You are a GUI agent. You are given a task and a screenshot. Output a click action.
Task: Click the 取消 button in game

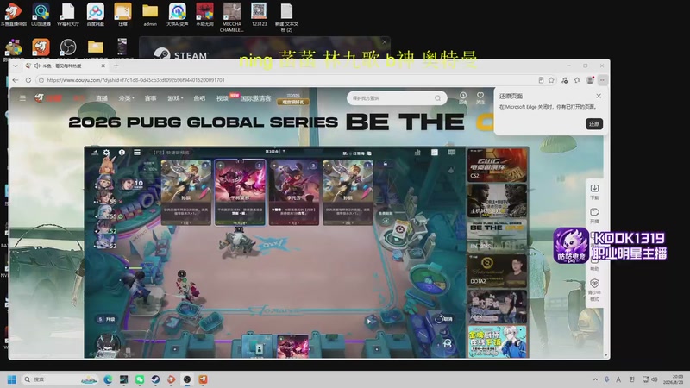[443, 318]
